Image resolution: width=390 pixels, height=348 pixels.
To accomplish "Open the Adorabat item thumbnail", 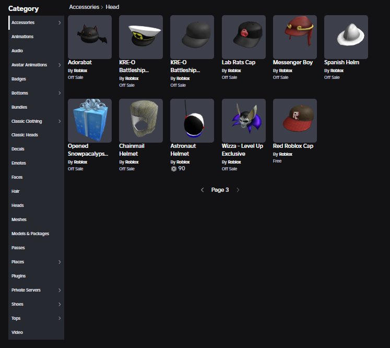I will (90, 37).
